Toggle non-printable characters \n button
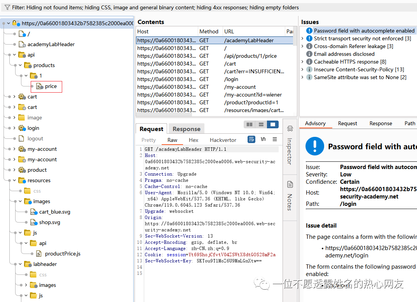417x302 pixels. [263, 139]
